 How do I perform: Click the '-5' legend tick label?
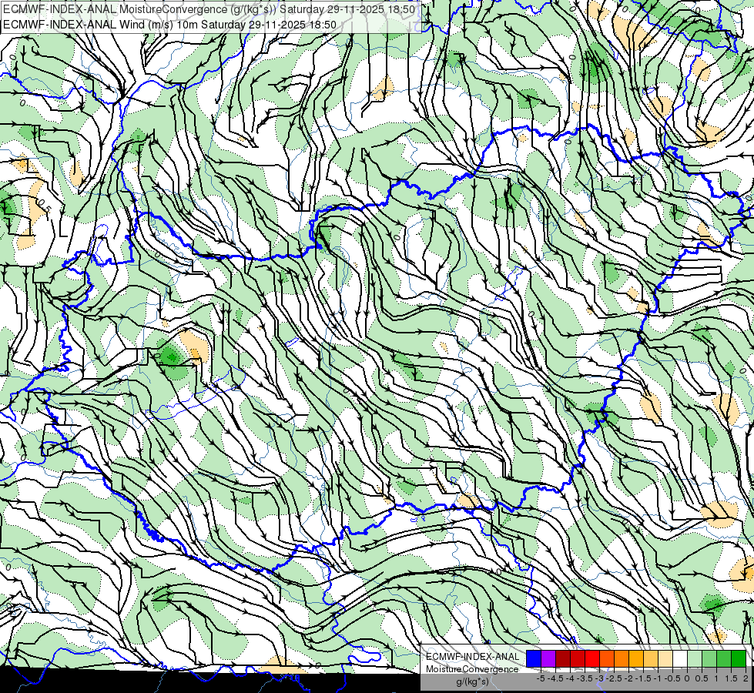coord(541,678)
